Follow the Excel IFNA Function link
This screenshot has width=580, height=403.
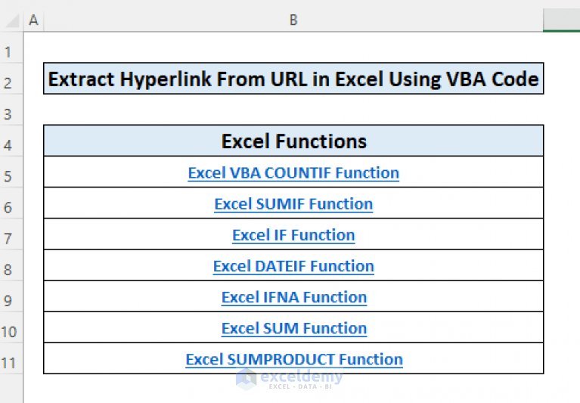click(293, 297)
